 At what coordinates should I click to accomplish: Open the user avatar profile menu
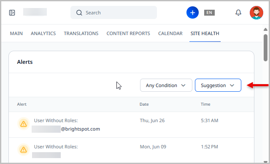point(256,13)
